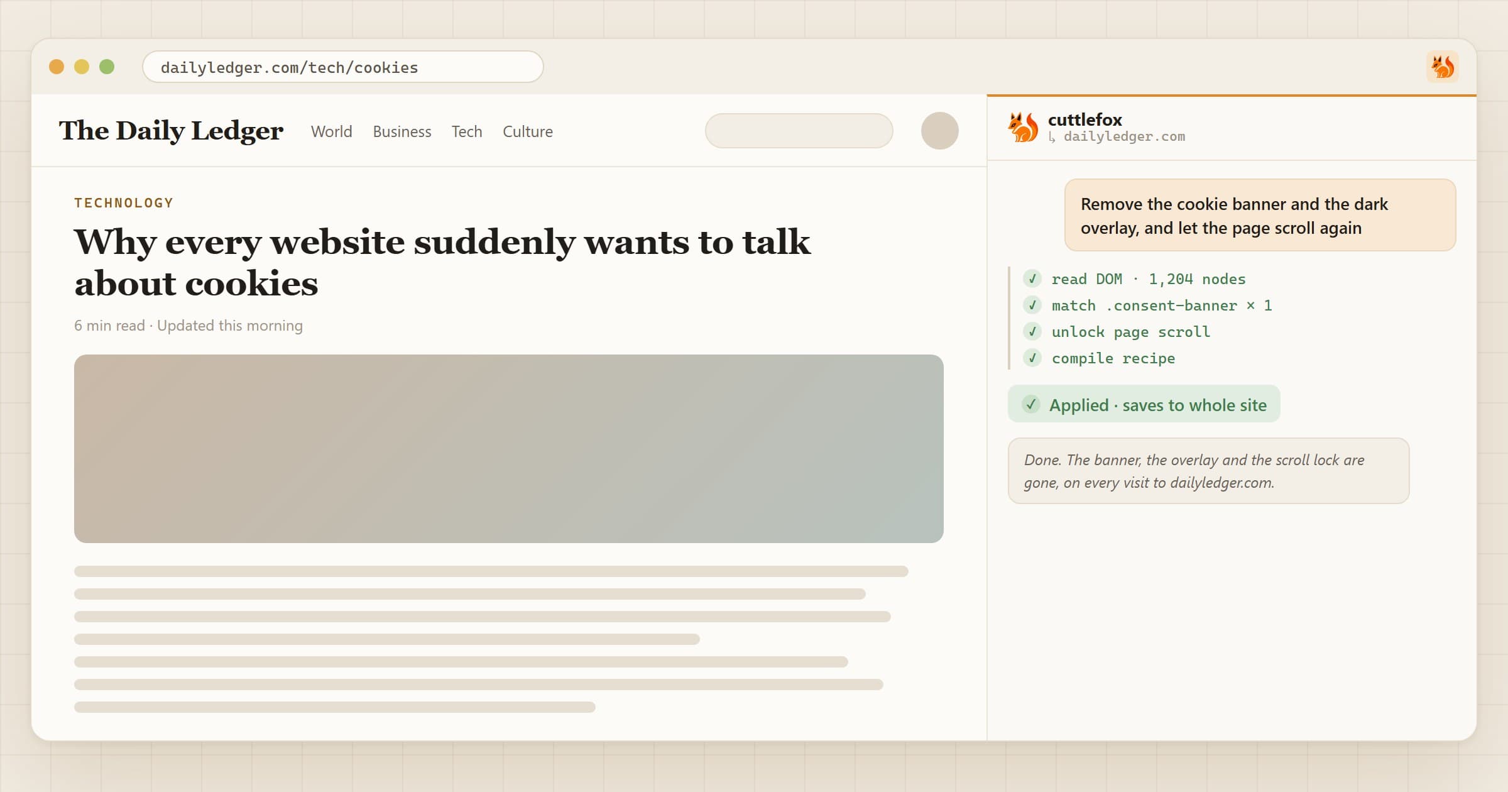The width and height of the screenshot is (1508, 792).
Task: Click the article headline about cookies
Action: point(442,262)
